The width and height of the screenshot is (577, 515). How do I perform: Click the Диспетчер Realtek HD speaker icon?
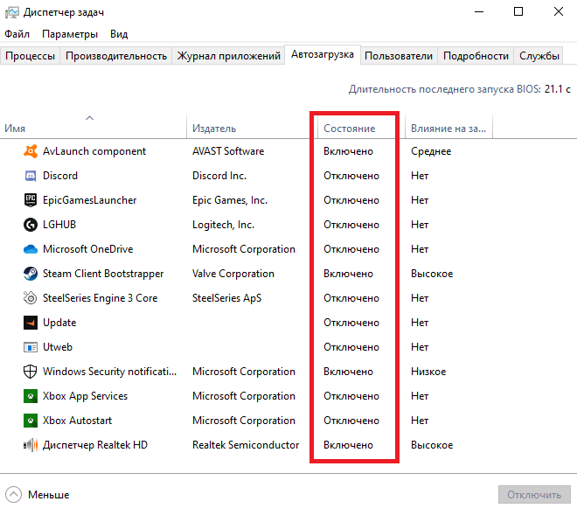[31, 445]
